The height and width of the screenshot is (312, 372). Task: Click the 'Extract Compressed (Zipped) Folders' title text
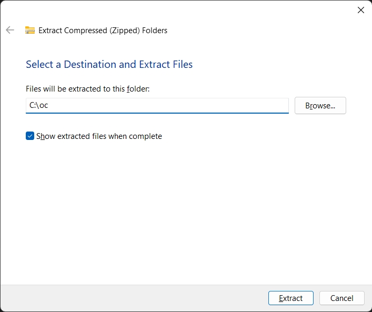click(x=103, y=31)
